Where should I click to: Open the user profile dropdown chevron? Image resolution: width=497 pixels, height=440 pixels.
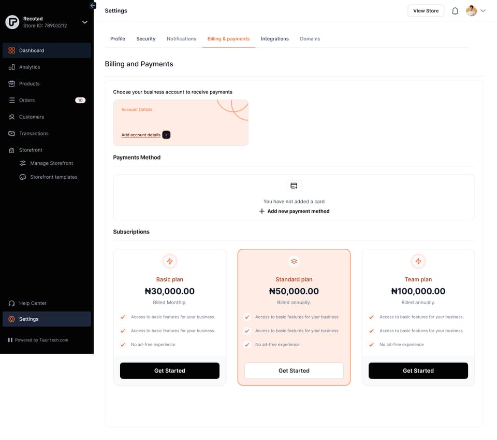click(x=483, y=11)
